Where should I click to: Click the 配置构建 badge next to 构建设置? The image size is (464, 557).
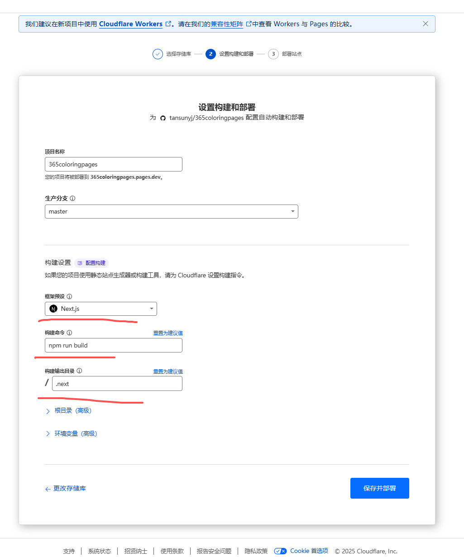(91, 263)
